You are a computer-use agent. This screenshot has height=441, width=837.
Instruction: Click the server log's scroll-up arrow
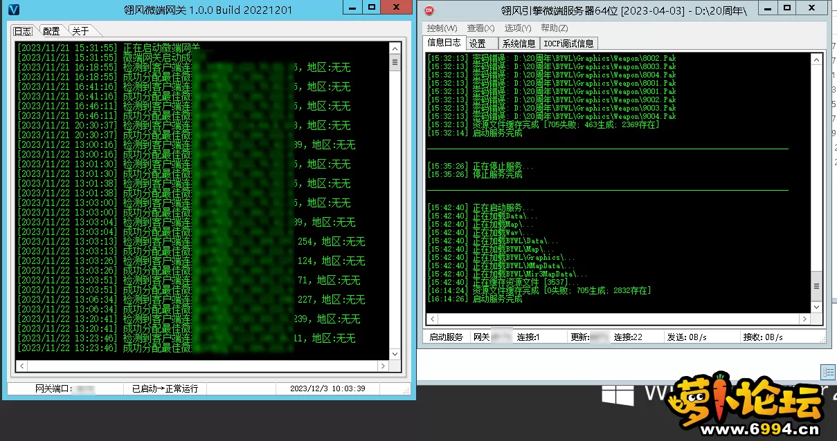816,58
